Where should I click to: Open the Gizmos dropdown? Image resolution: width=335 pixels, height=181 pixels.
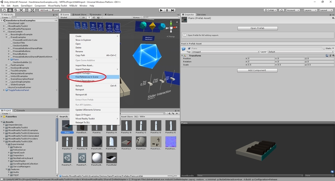coord(137,17)
